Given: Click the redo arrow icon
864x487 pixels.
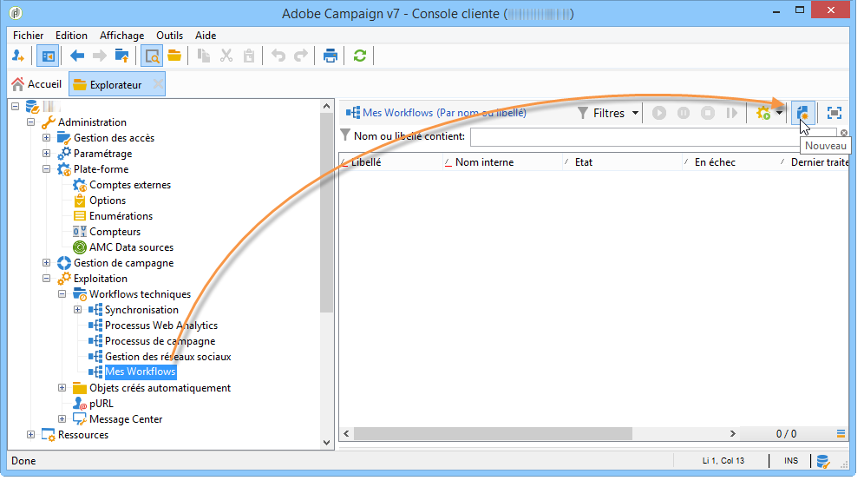Looking at the screenshot, I should tap(301, 56).
